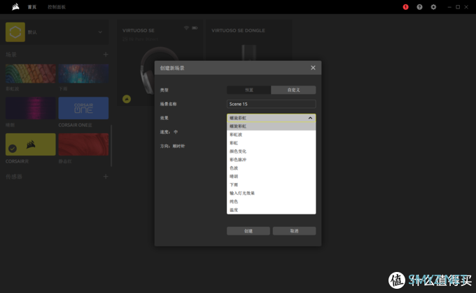
Task: Choose 螺旋彩虹 highlighted in the effect list
Action: [271, 126]
